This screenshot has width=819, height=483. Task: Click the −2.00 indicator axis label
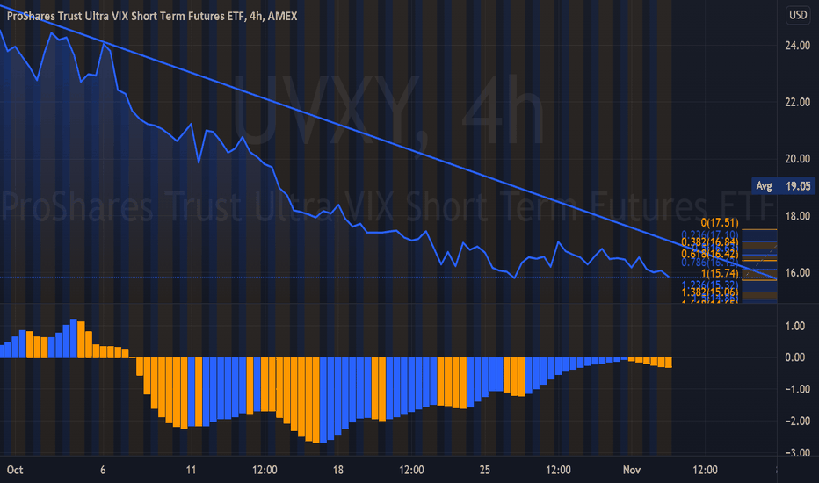pyautogui.click(x=797, y=421)
